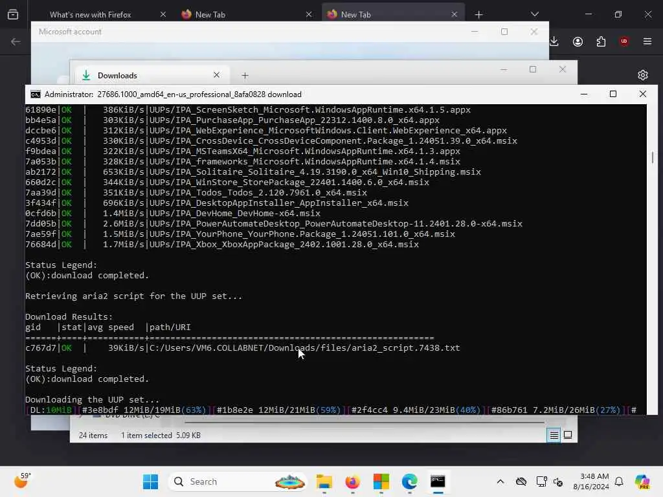The width and height of the screenshot is (663, 497).
Task: Open Microsoft Store from taskbar
Action: [x=381, y=481]
